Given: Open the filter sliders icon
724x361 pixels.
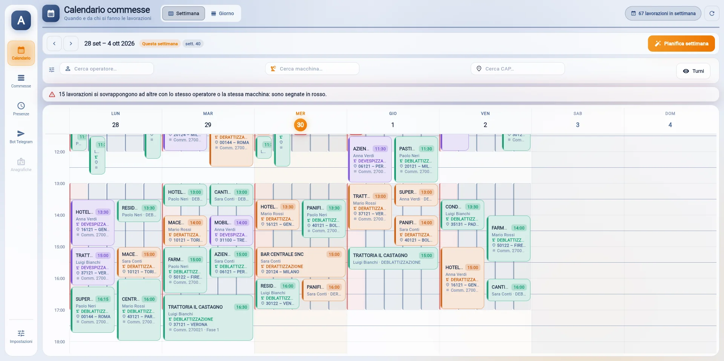Looking at the screenshot, I should (x=52, y=69).
